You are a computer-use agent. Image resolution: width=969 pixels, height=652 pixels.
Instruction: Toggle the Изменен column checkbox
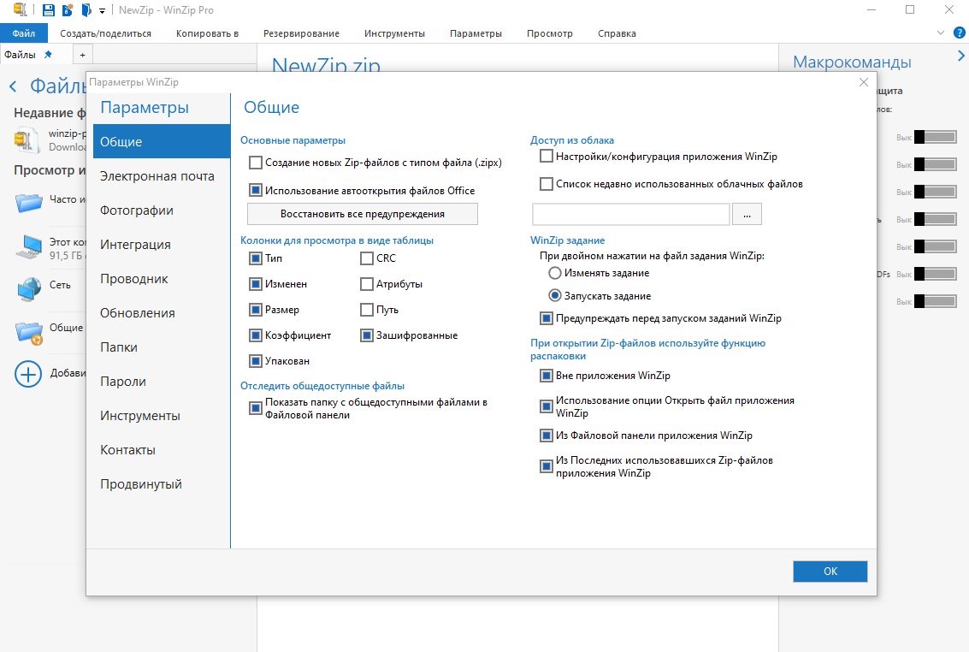click(x=255, y=284)
